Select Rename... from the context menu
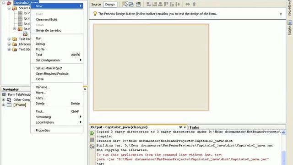The height and width of the screenshot is (165, 293). 57,87
